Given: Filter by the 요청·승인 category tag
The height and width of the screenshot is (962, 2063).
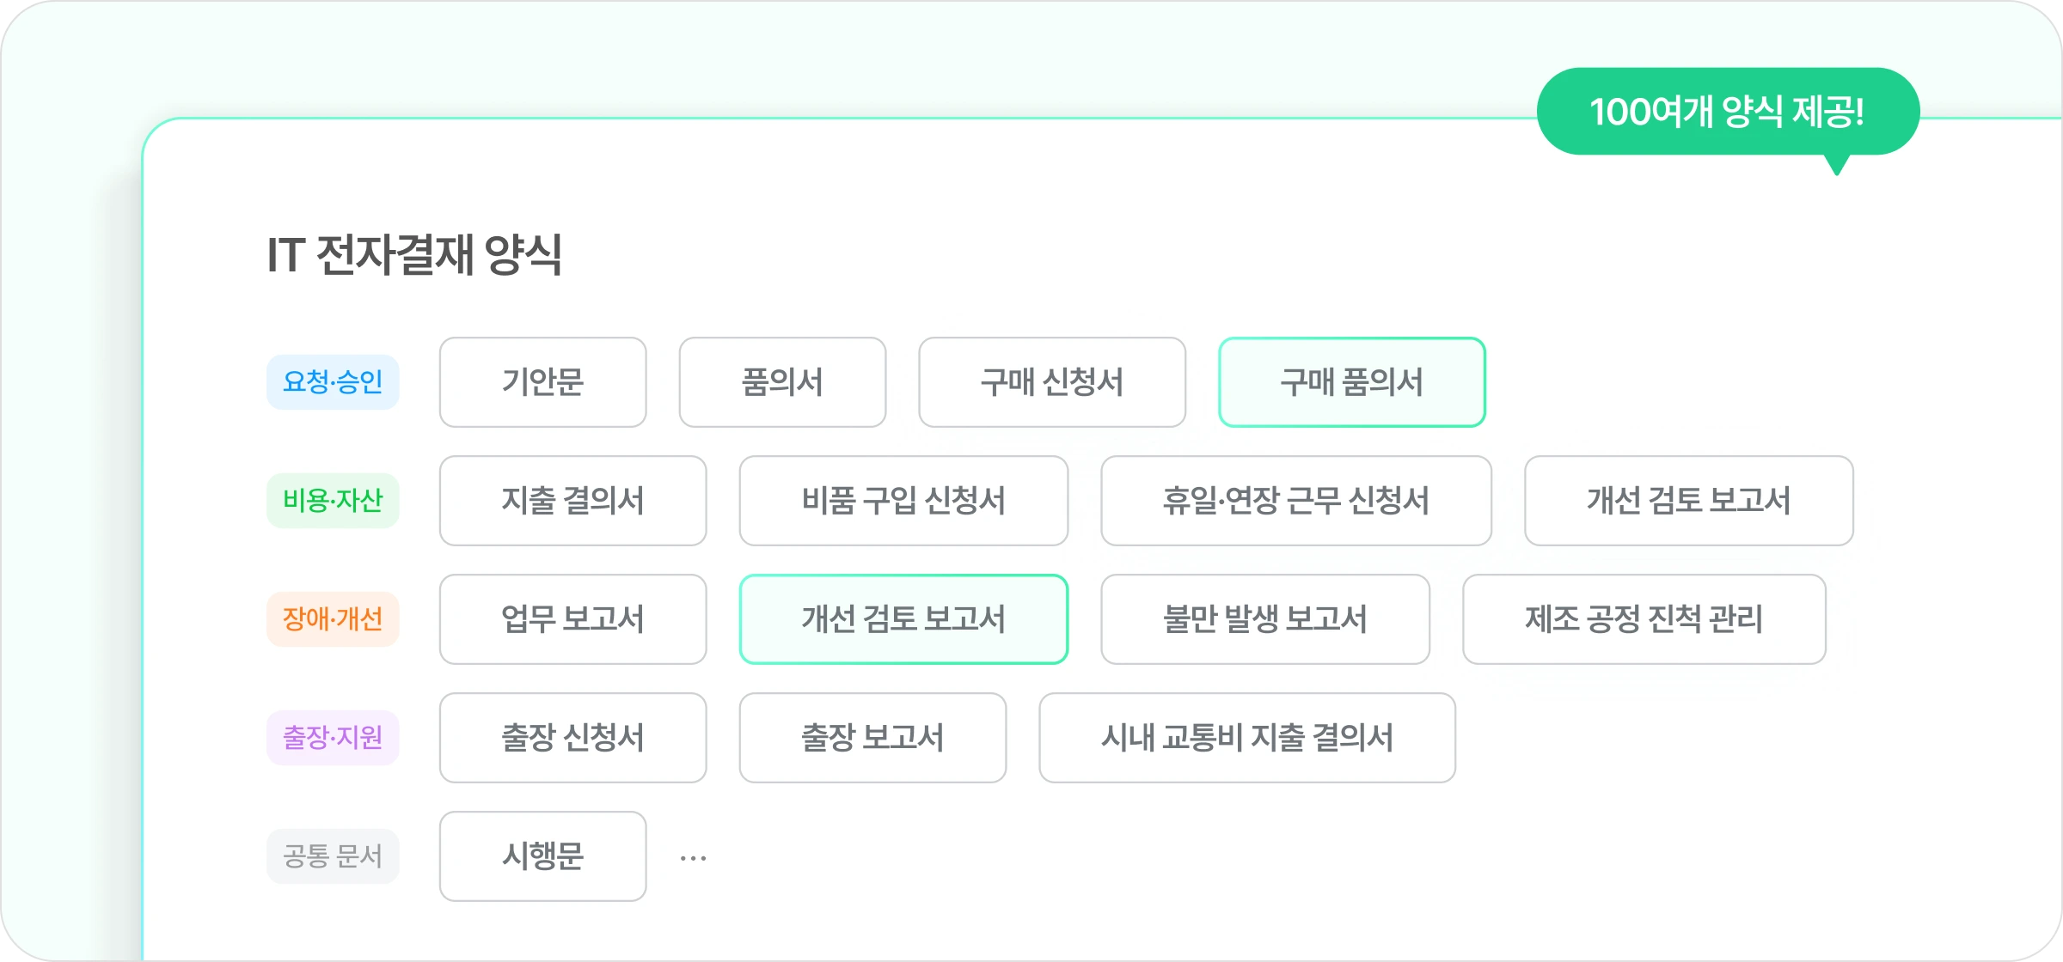Looking at the screenshot, I should pyautogui.click(x=334, y=382).
